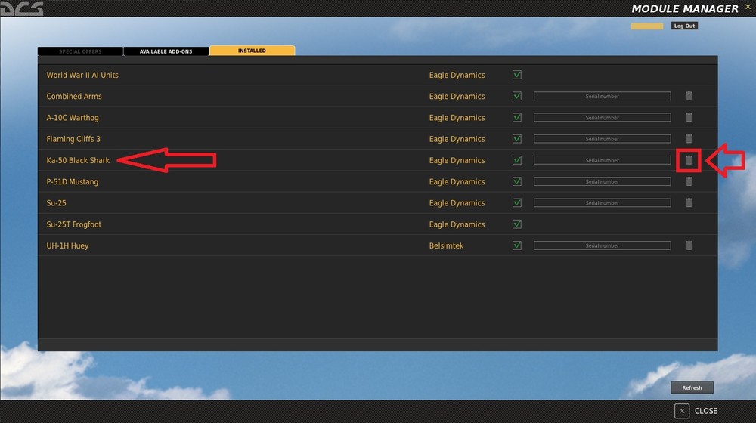Toggle the UH-1H Huey checkbox
Image resolution: width=756 pixels, height=423 pixels.
point(517,245)
